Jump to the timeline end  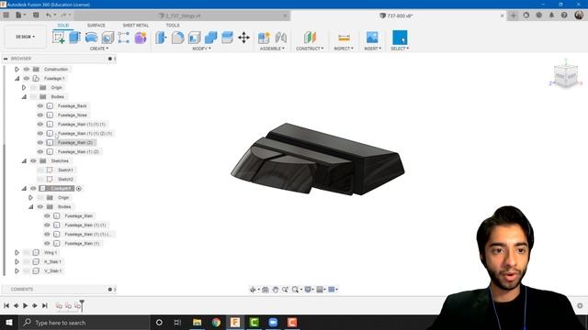(45, 305)
